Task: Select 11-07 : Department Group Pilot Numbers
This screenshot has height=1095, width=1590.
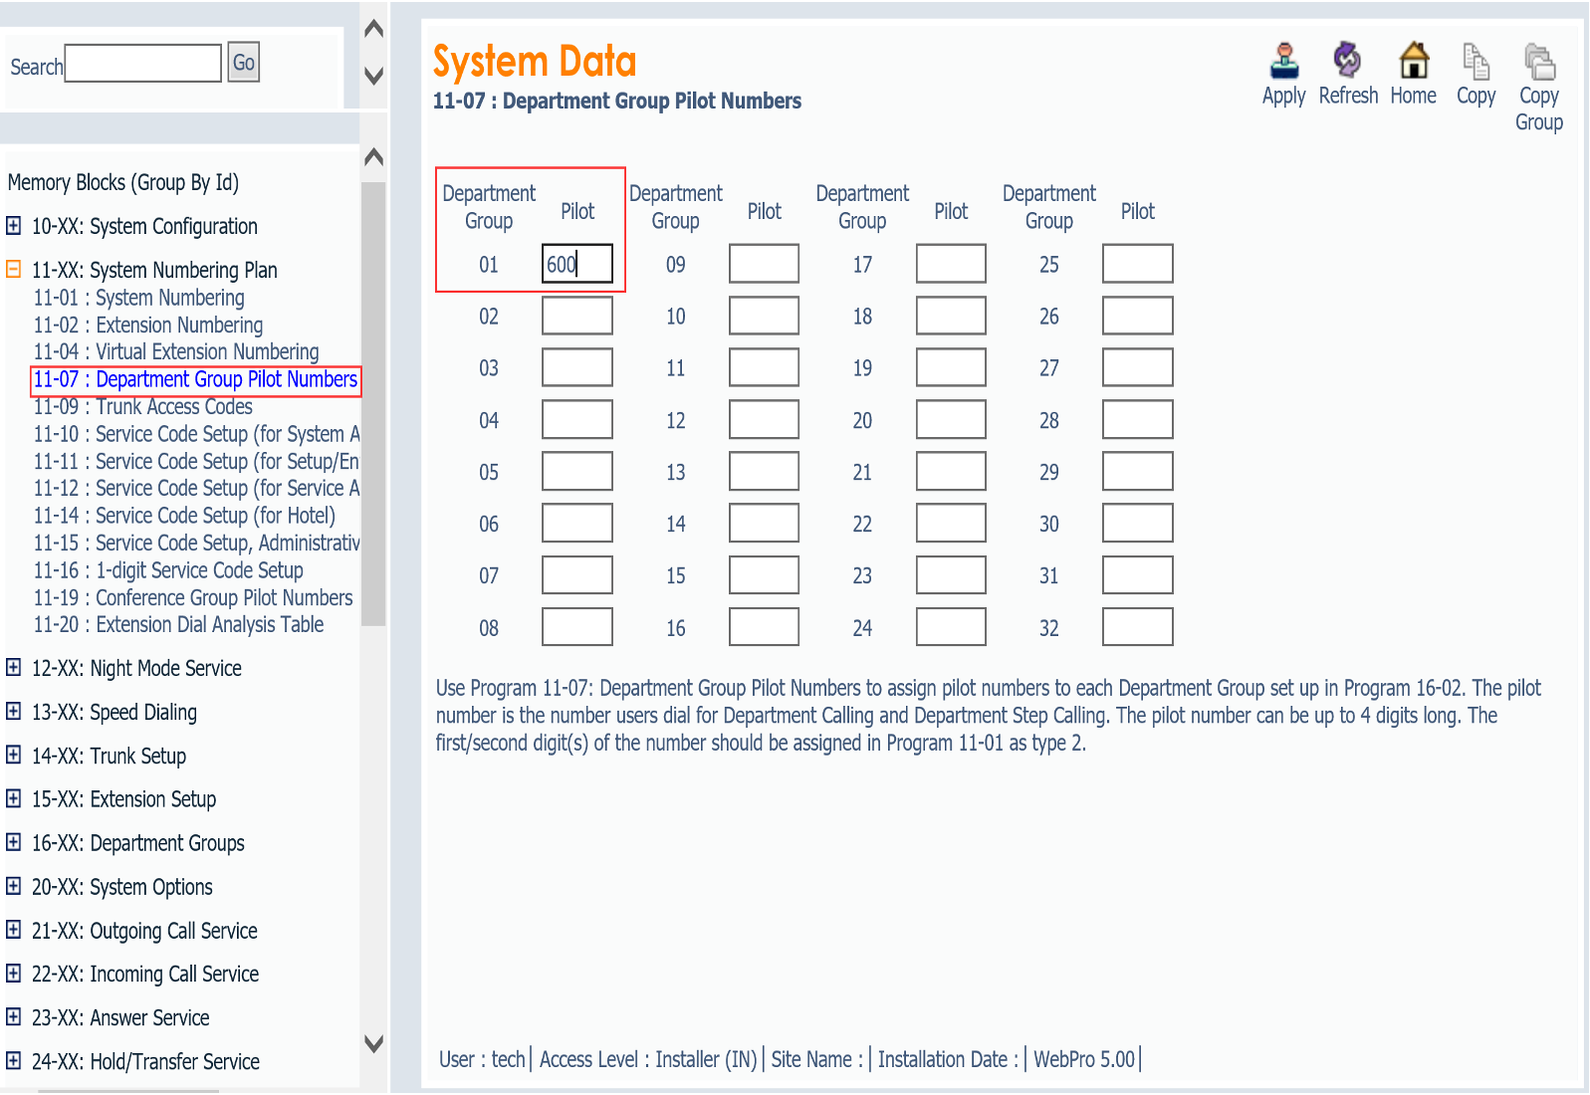Action: (x=195, y=379)
